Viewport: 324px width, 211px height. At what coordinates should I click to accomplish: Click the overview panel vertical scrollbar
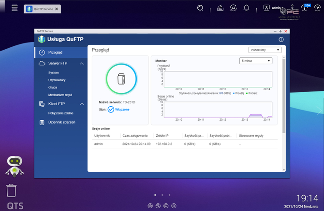point(284,96)
